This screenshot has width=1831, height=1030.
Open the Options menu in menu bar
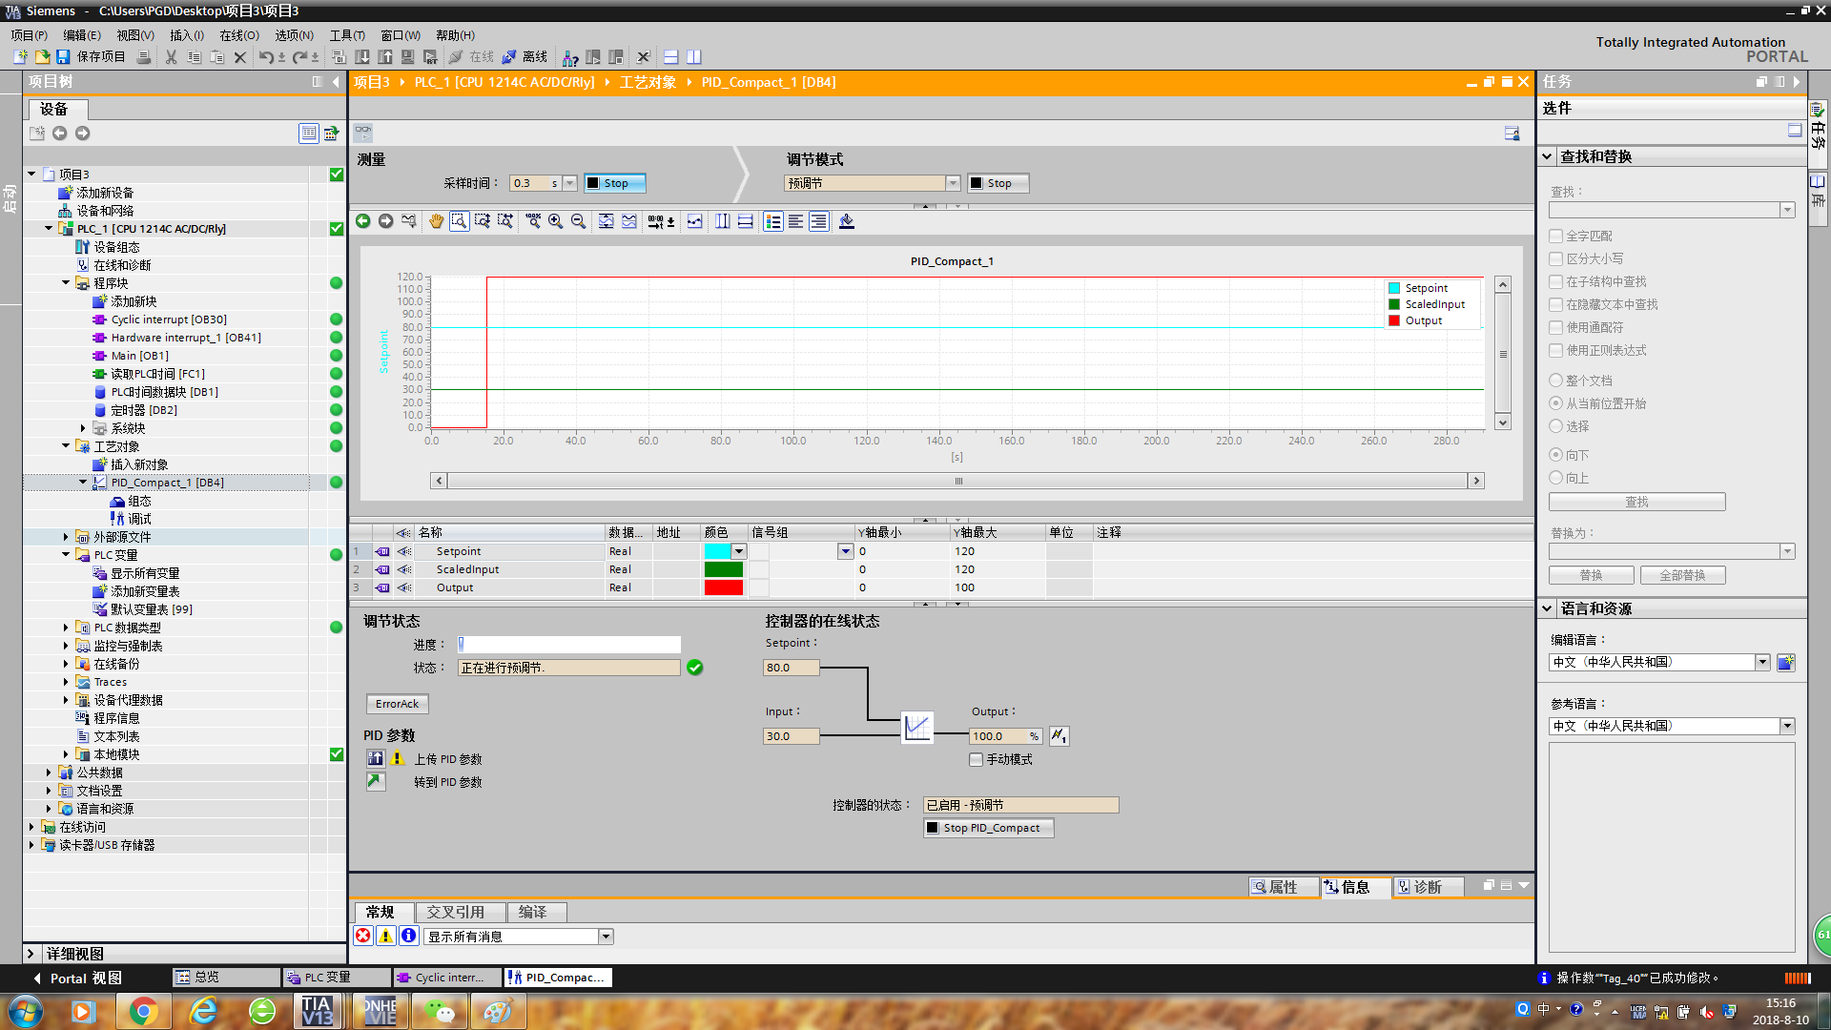[x=294, y=35]
